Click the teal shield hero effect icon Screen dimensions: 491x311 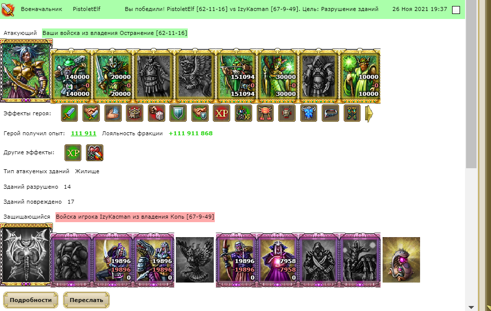(x=178, y=113)
